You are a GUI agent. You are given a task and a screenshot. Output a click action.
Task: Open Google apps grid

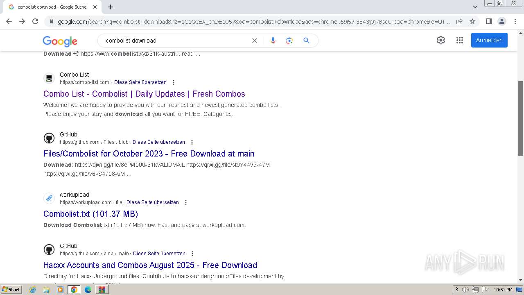pos(460,40)
